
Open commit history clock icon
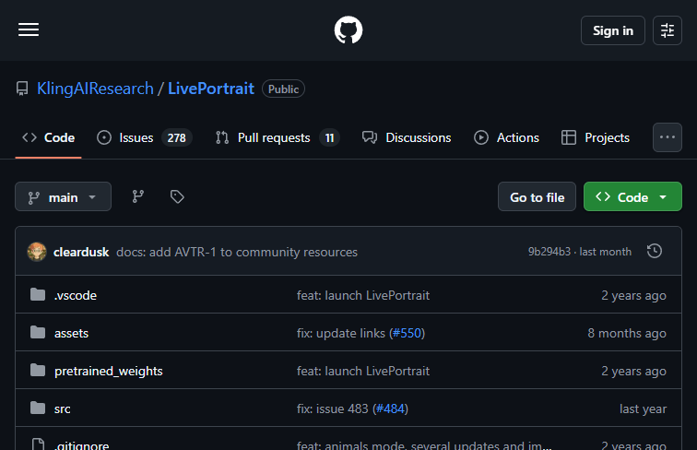pos(655,251)
